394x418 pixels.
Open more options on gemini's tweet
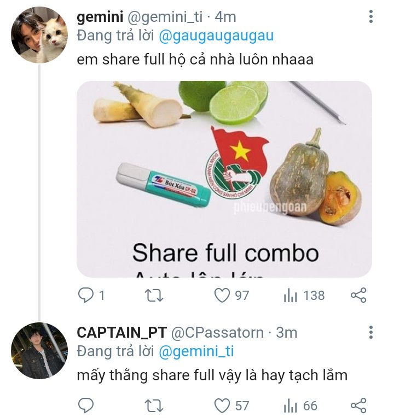[x=371, y=17]
